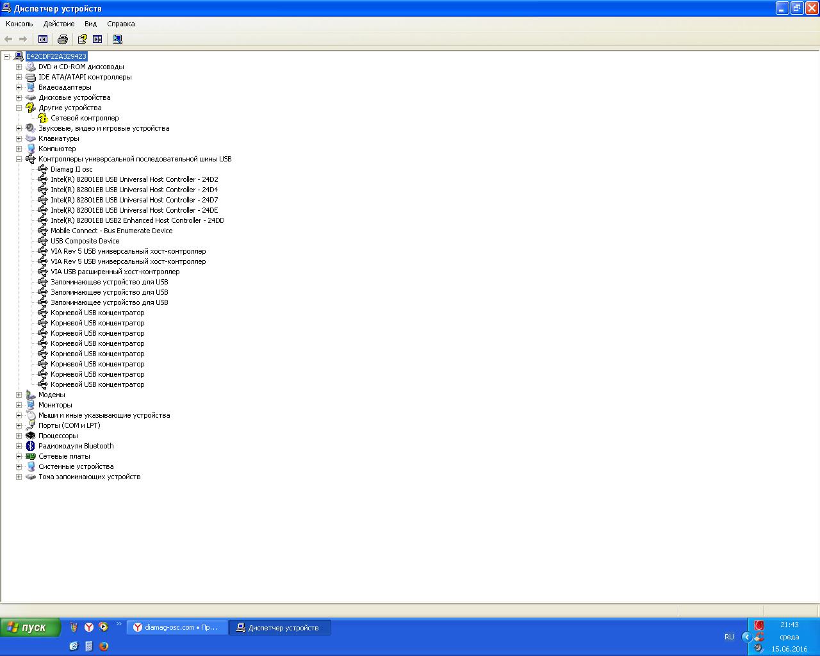
Task: Click the USB icon next to Diamag II osc
Action: 43,169
